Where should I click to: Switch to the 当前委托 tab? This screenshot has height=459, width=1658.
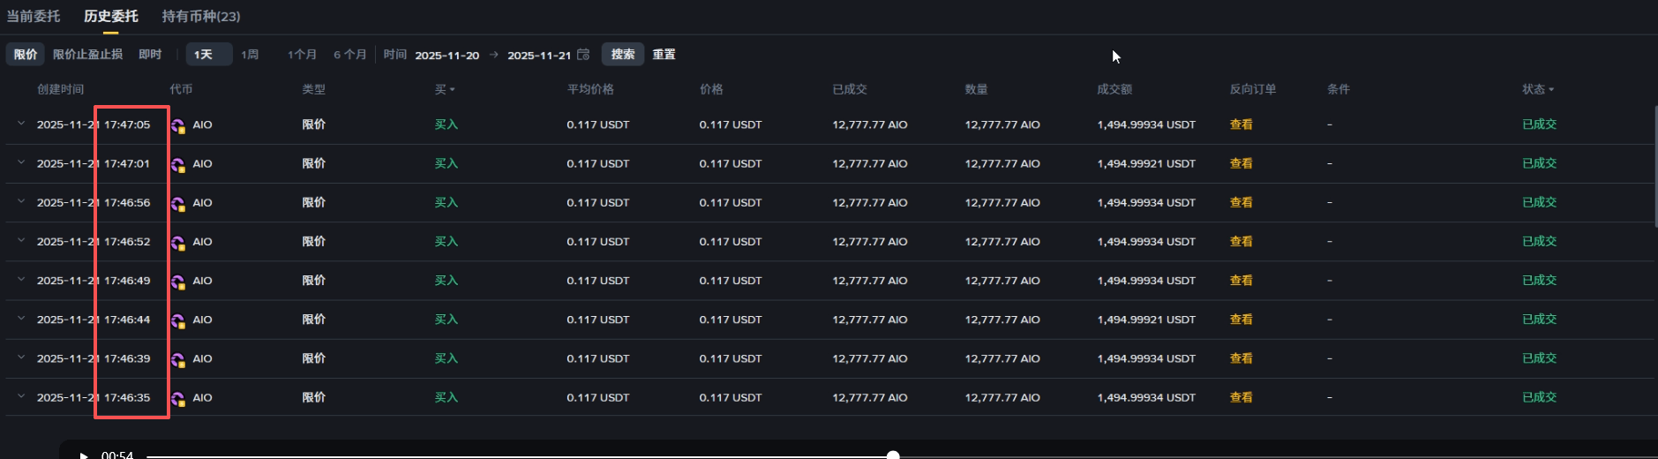[x=34, y=17]
